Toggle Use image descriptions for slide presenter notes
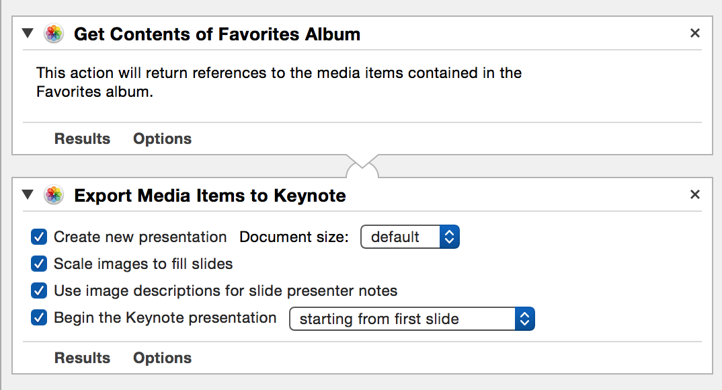The height and width of the screenshot is (390, 722). coord(39,291)
